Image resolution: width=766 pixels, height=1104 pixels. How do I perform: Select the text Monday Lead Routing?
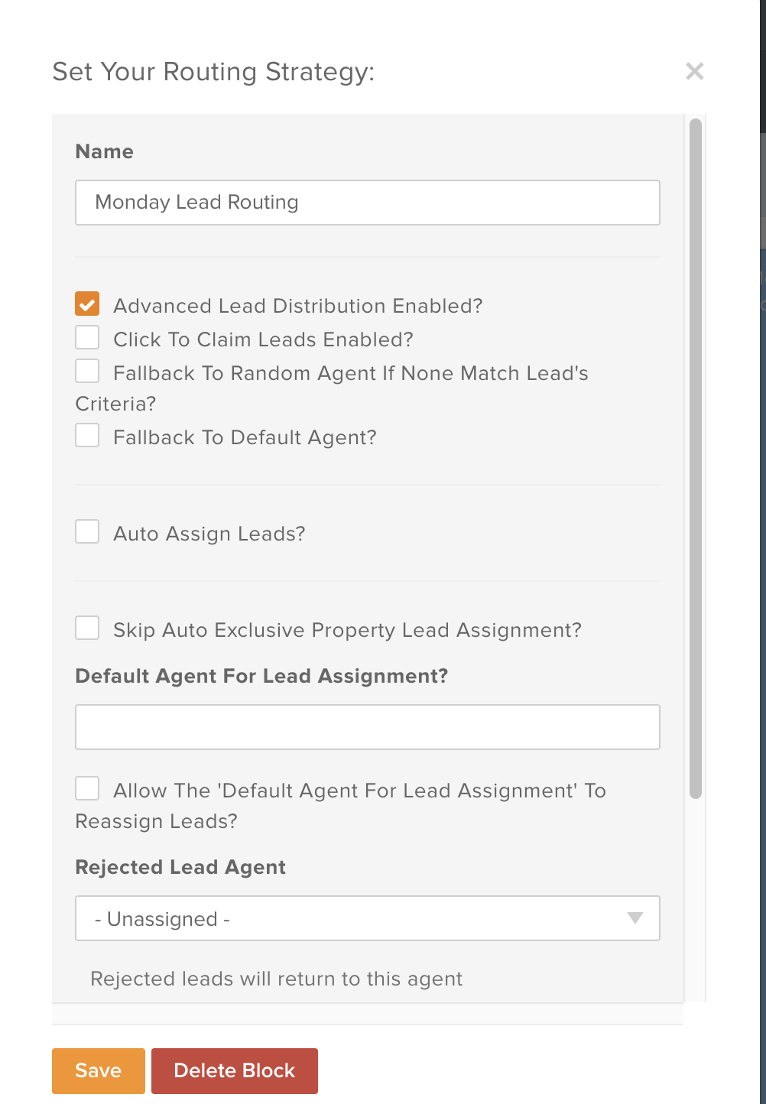point(196,202)
